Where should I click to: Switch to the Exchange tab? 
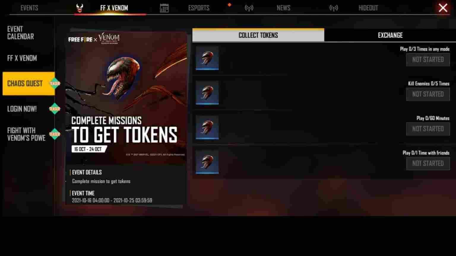click(x=390, y=35)
